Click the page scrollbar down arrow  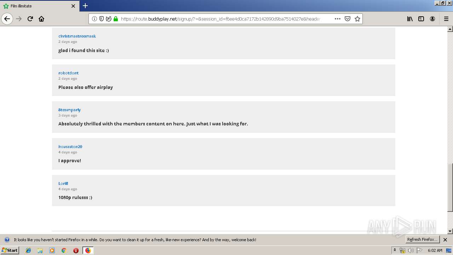(x=450, y=231)
